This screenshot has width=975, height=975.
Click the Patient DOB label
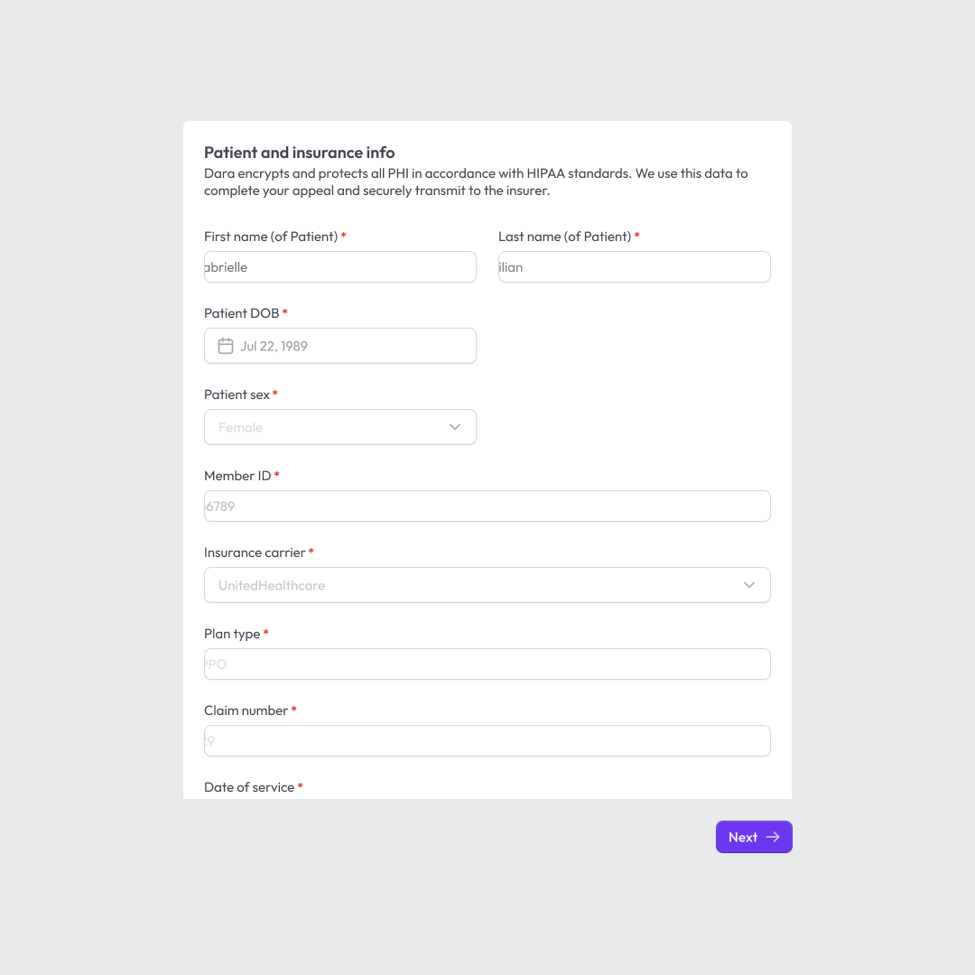point(242,313)
